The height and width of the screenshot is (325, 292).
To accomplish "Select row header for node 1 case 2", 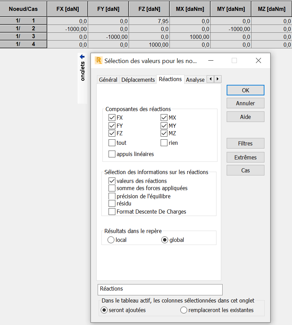I will (x=23, y=29).
